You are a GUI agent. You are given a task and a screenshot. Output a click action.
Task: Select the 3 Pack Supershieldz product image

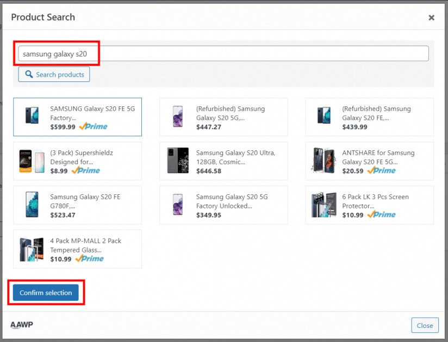point(32,161)
